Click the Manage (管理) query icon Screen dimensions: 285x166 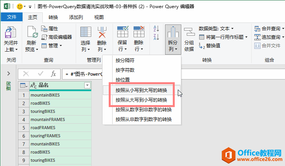coord(44,46)
